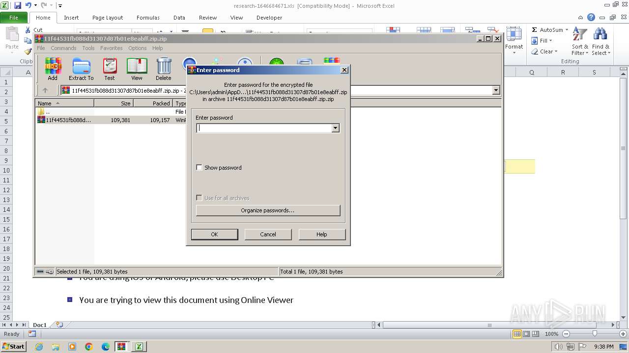Click the Excel taskbar icon
Viewport: 629px width, 353px height.
(x=139, y=347)
